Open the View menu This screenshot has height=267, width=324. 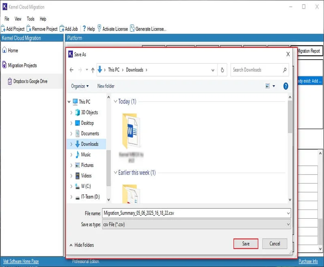[18, 19]
